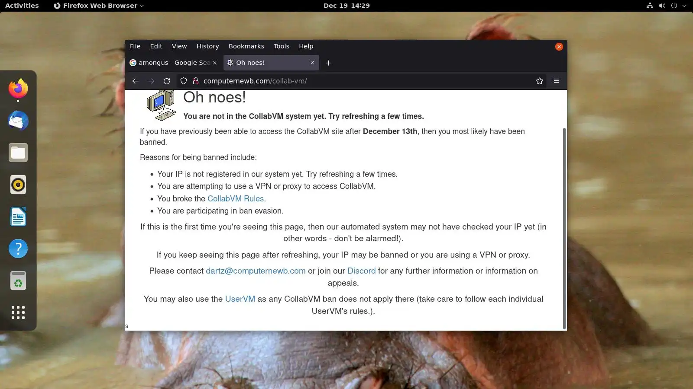Open the Discord link
Screen dimensions: 693x389
pyautogui.click(x=361, y=271)
